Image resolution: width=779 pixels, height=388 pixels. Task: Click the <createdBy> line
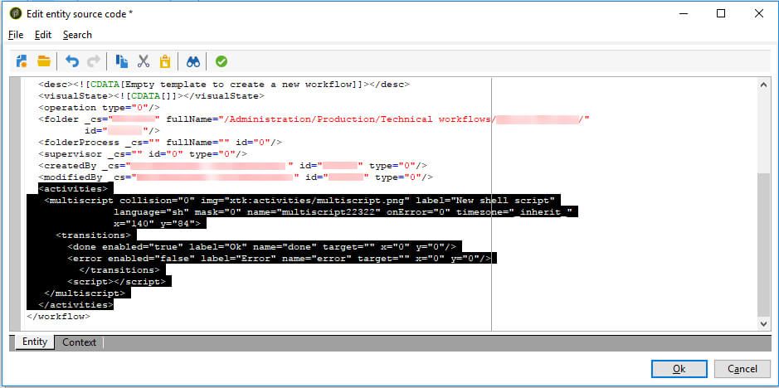[232, 166]
